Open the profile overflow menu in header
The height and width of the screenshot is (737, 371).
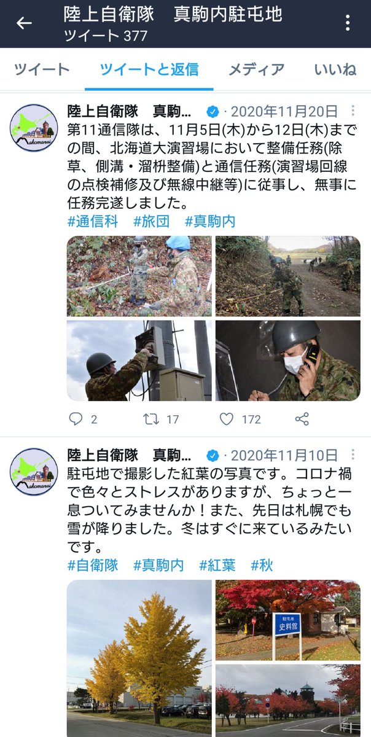tap(348, 23)
